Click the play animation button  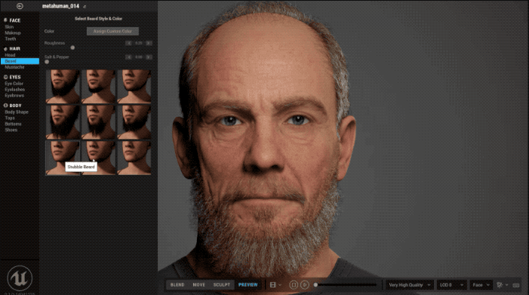pyautogui.click(x=305, y=285)
